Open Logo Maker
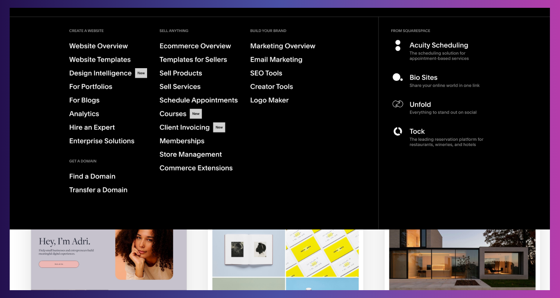This screenshot has width=560, height=298. tap(269, 100)
